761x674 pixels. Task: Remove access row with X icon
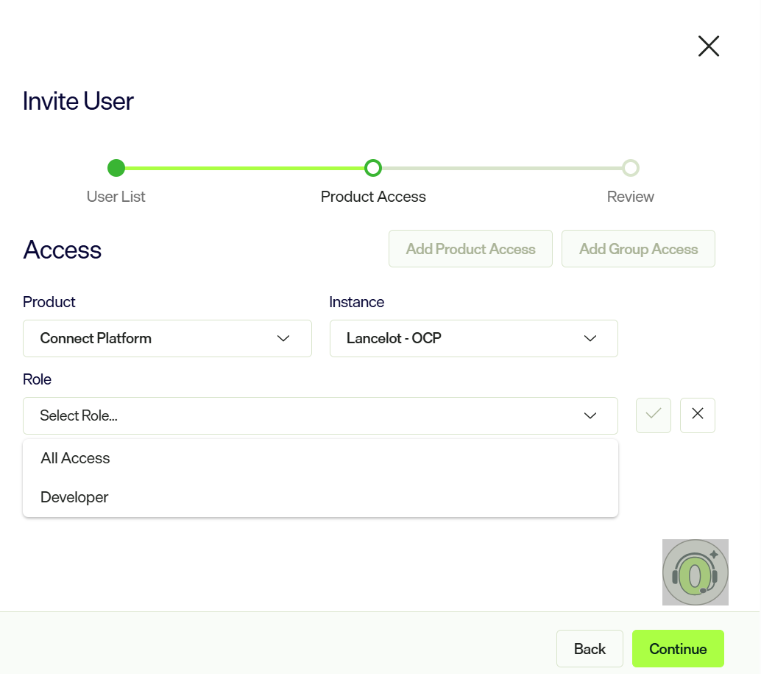point(698,415)
